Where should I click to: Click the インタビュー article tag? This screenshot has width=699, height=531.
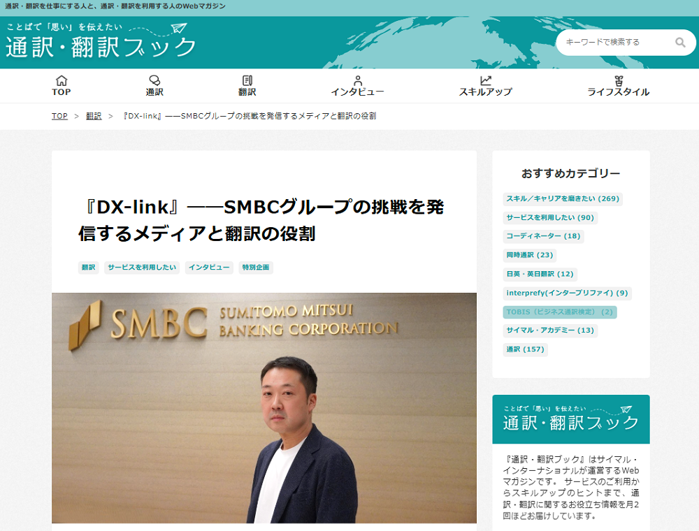[209, 268]
